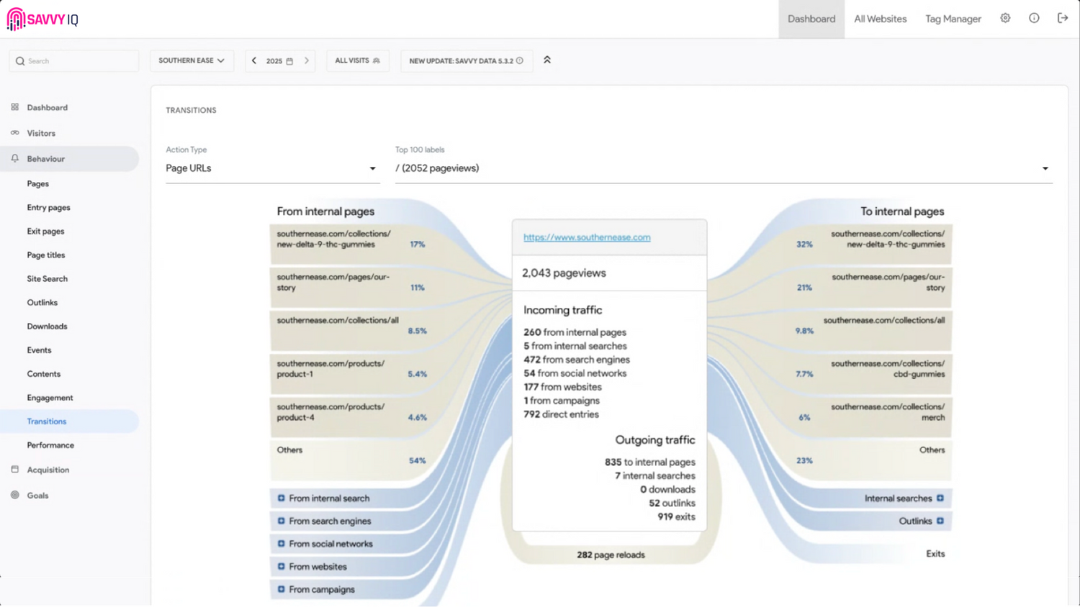Collapse the toolbar with double-chevron up icon
Screen dimensions: 1080x607
pyautogui.click(x=547, y=60)
